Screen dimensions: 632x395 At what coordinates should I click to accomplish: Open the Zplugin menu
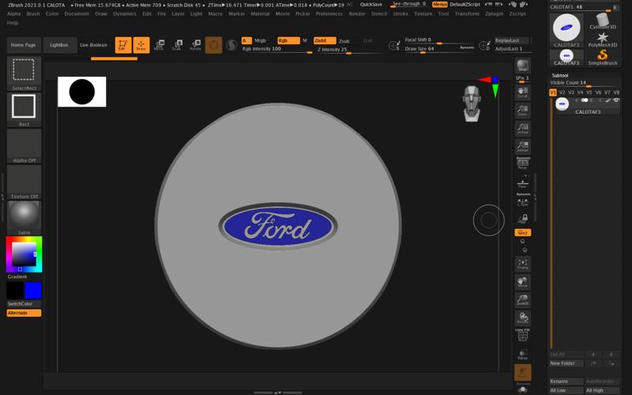coord(494,13)
